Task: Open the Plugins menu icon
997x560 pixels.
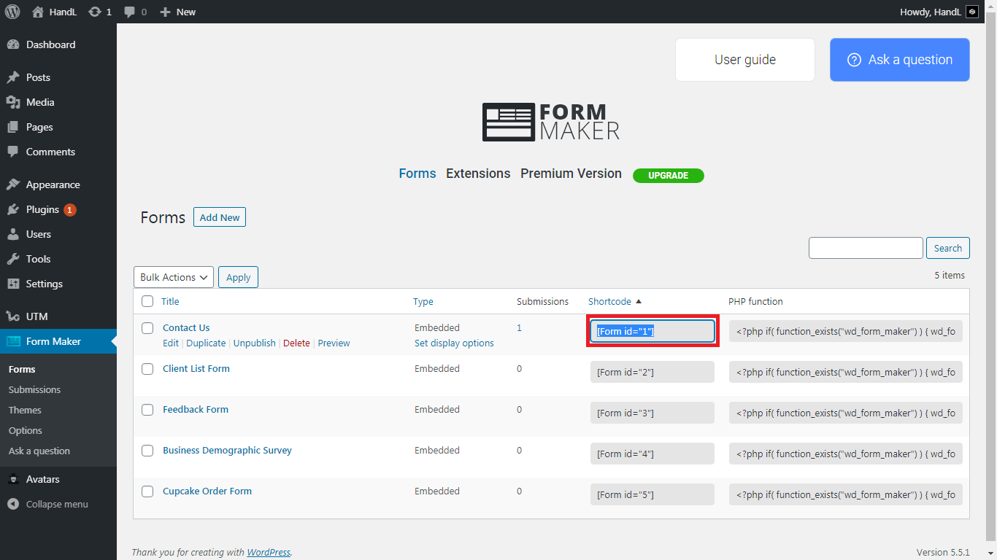Action: [x=13, y=209]
